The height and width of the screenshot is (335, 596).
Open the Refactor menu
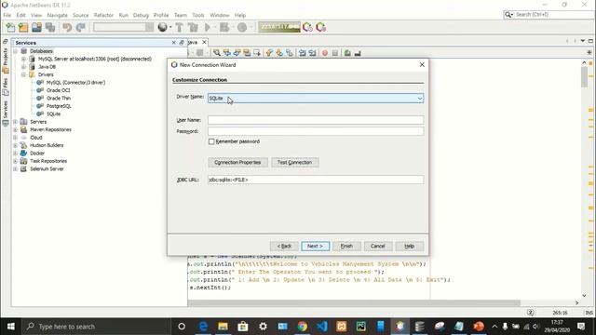[x=103, y=15]
